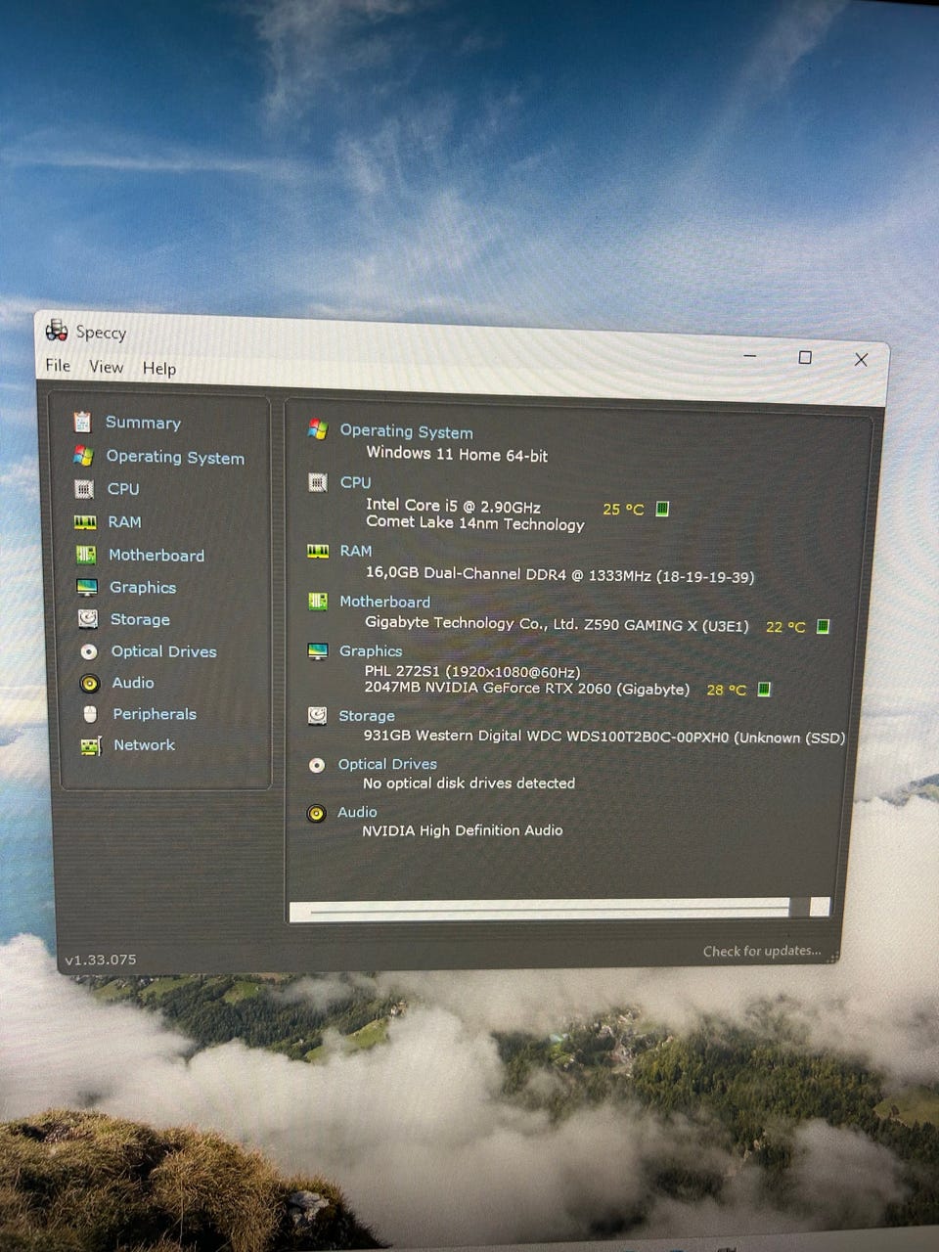
Task: Click the Optical Drives heading link in summary
Action: pyautogui.click(x=387, y=764)
